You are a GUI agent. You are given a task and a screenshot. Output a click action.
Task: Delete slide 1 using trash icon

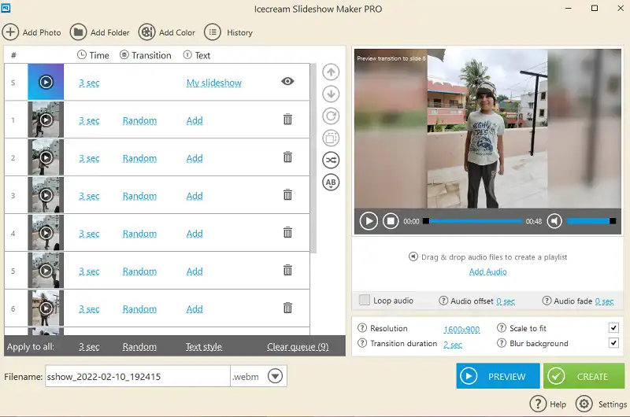pos(287,120)
